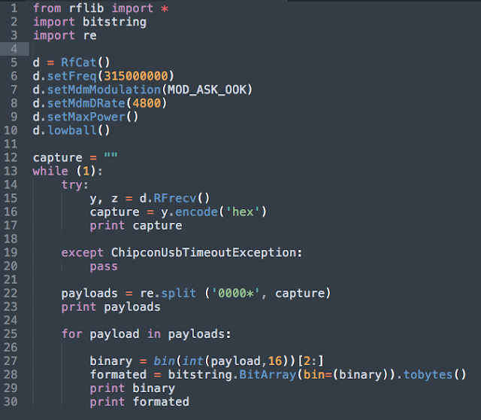Click 're' in the import on line 3

tap(90, 35)
